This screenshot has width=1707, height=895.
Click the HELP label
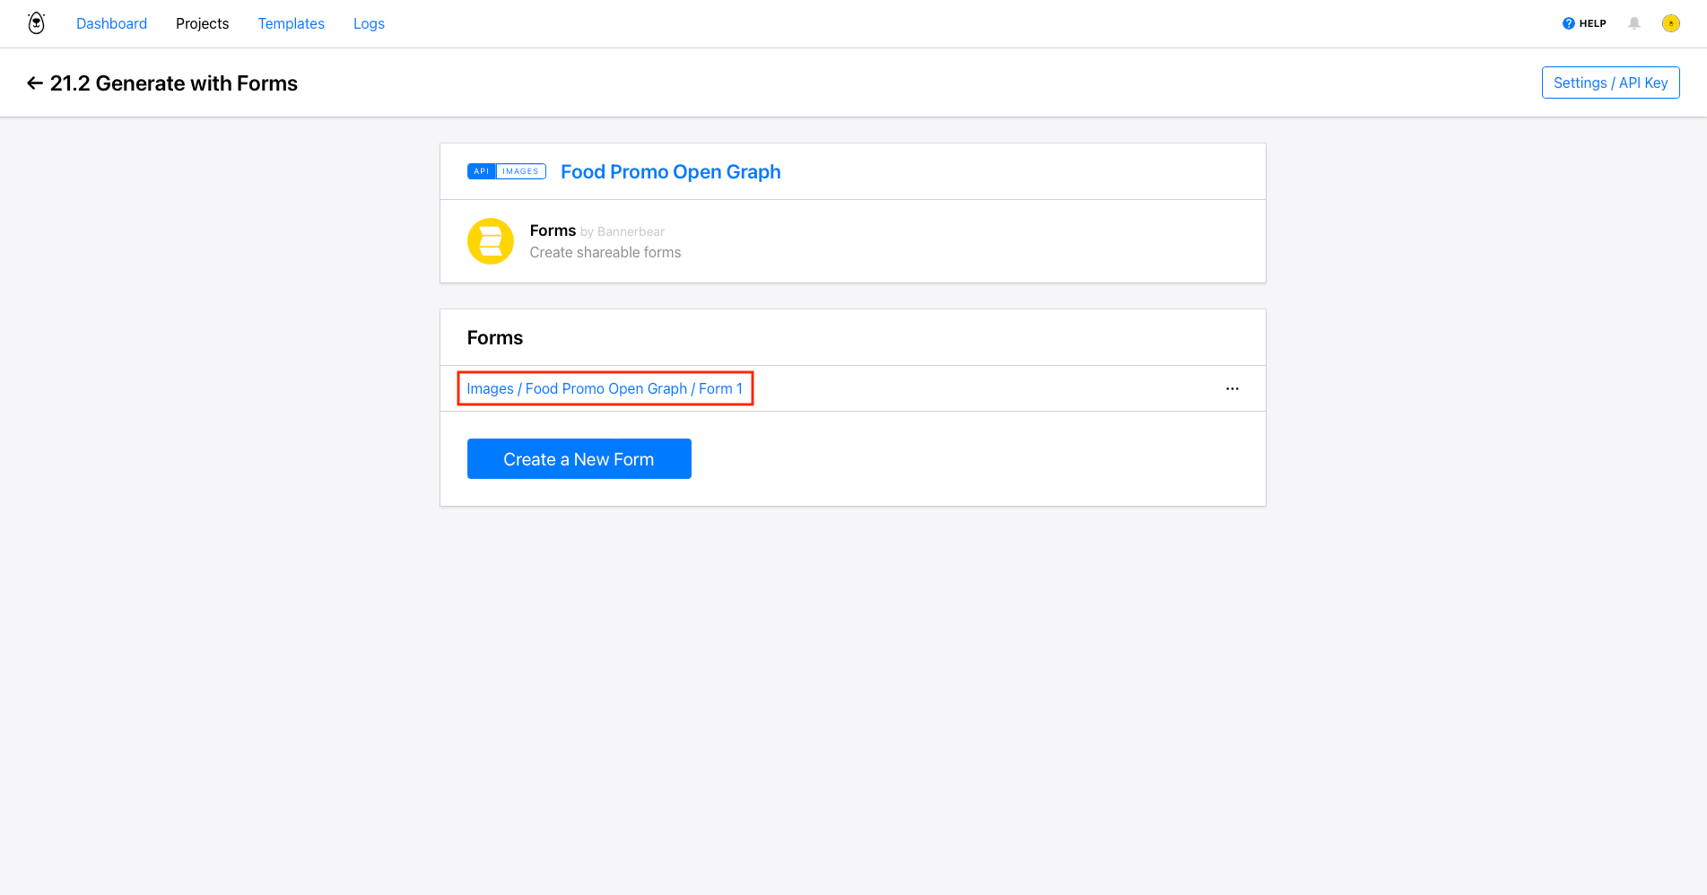(1591, 23)
